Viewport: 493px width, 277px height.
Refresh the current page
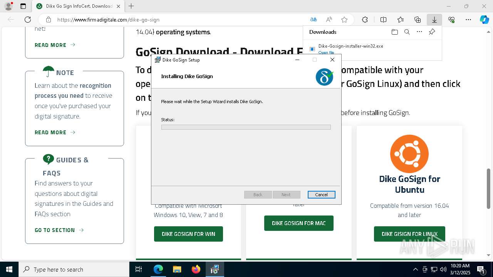[x=28, y=20]
